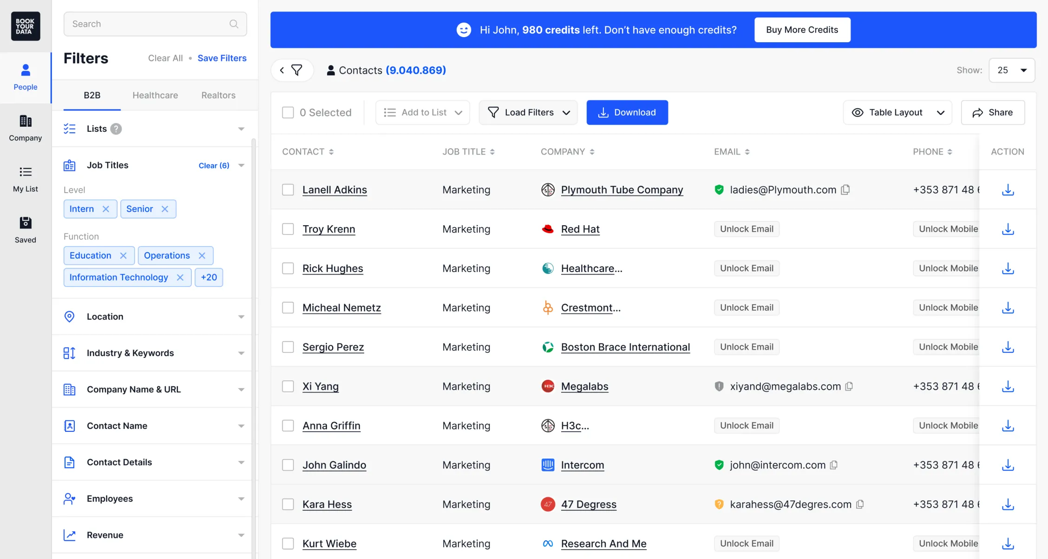The image size is (1048, 559).
Task: Expand the Lists filter section
Action: click(x=241, y=129)
